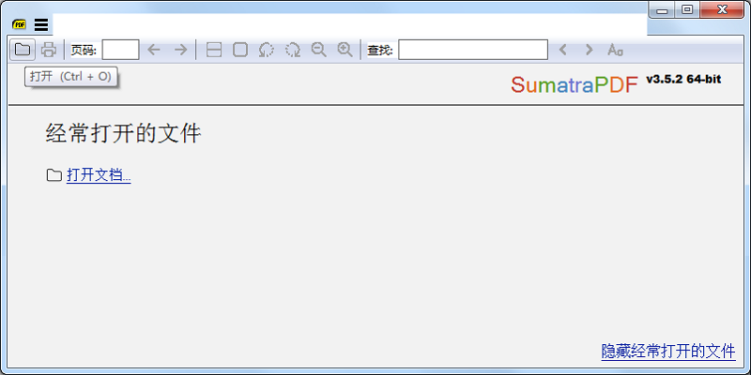Click the Open file folder toolbar icon
The width and height of the screenshot is (751, 375).
pyautogui.click(x=23, y=50)
